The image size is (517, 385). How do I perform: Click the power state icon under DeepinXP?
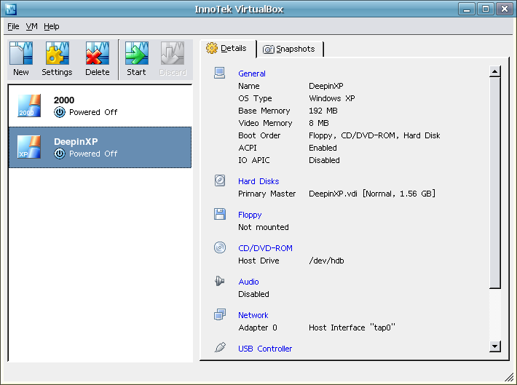pyautogui.click(x=60, y=154)
